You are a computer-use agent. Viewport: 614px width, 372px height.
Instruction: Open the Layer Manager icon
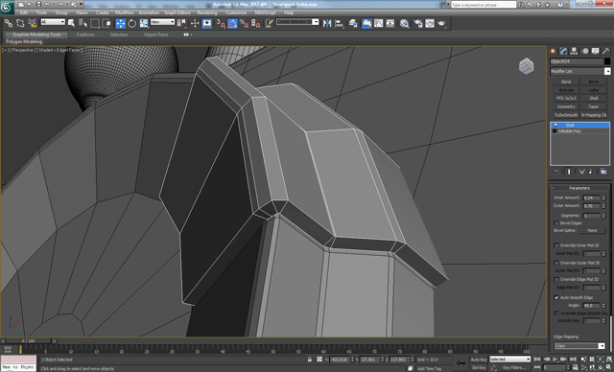coord(353,23)
